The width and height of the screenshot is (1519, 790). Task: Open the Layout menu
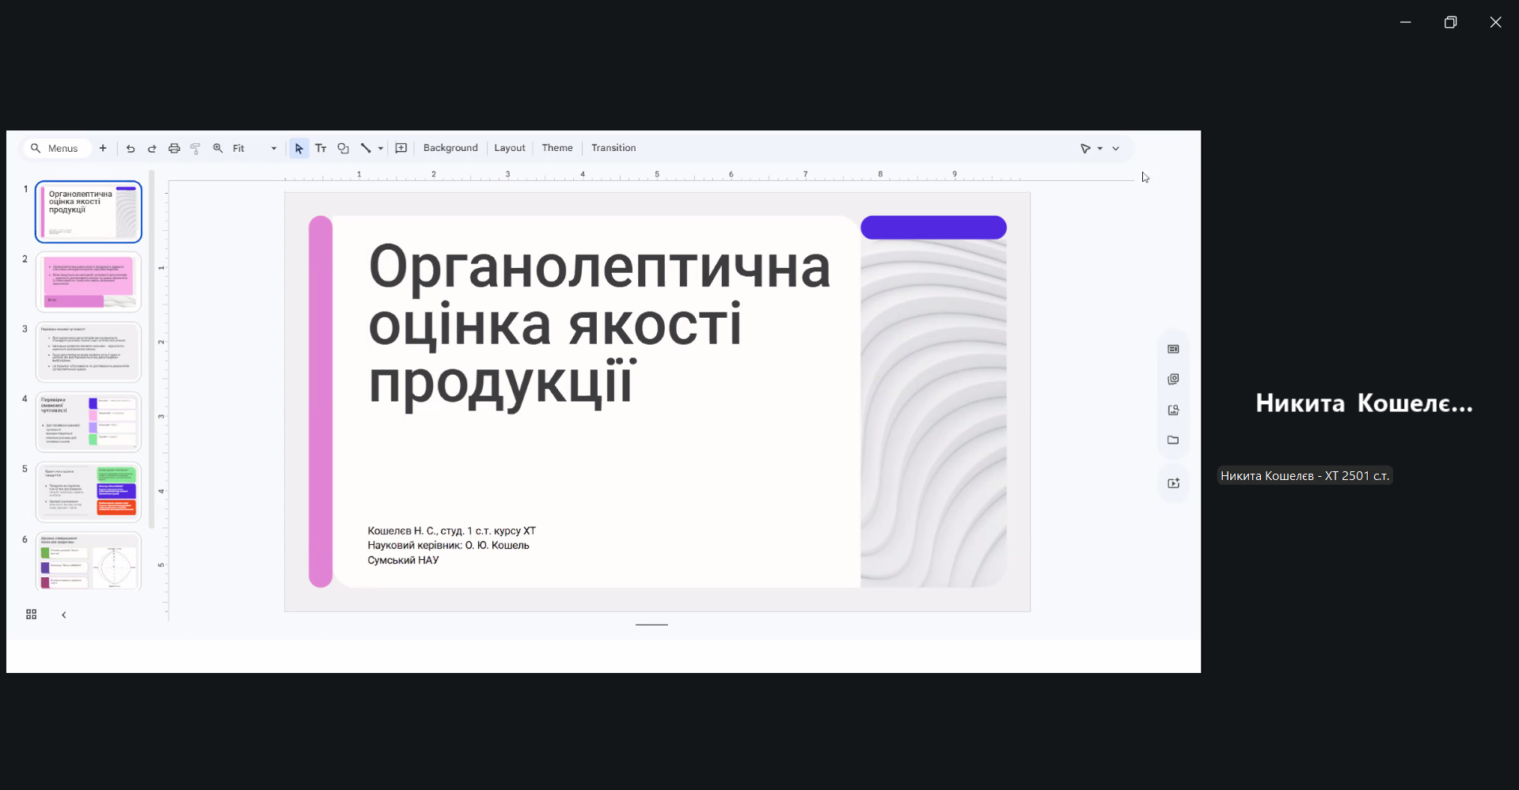click(509, 148)
